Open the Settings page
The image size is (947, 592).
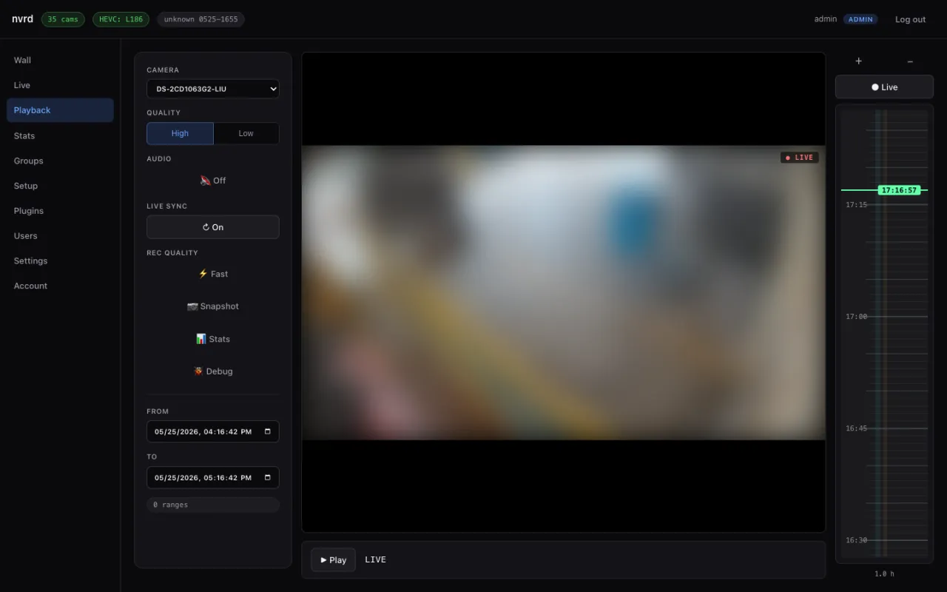click(60, 260)
